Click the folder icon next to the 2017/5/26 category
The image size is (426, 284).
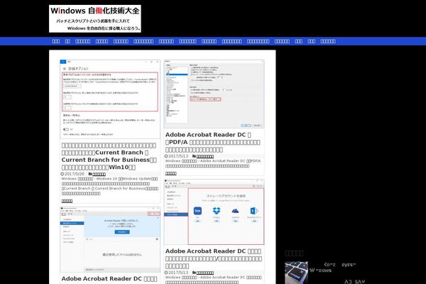pos(90,174)
